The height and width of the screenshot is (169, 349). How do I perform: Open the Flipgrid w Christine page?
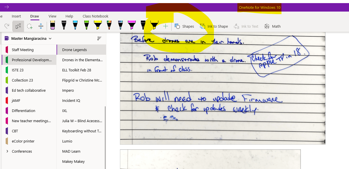pos(81,80)
